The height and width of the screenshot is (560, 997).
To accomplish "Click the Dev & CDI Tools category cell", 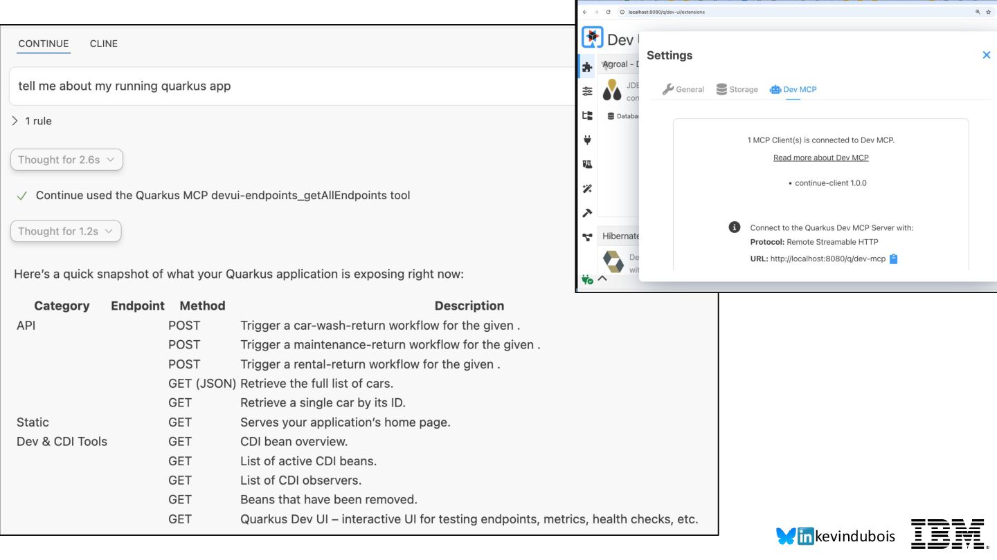I will pyautogui.click(x=62, y=441).
